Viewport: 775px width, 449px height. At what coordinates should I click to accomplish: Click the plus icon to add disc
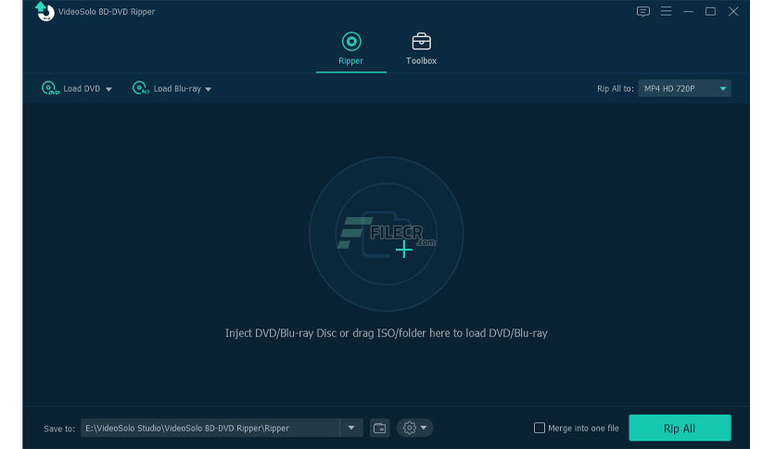(x=404, y=250)
